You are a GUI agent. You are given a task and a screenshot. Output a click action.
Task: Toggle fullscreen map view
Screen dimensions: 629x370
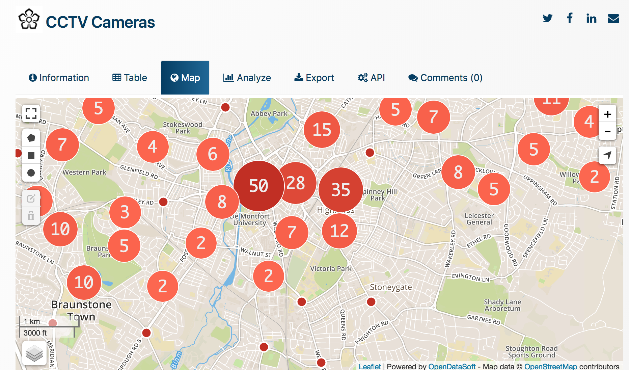(x=31, y=113)
